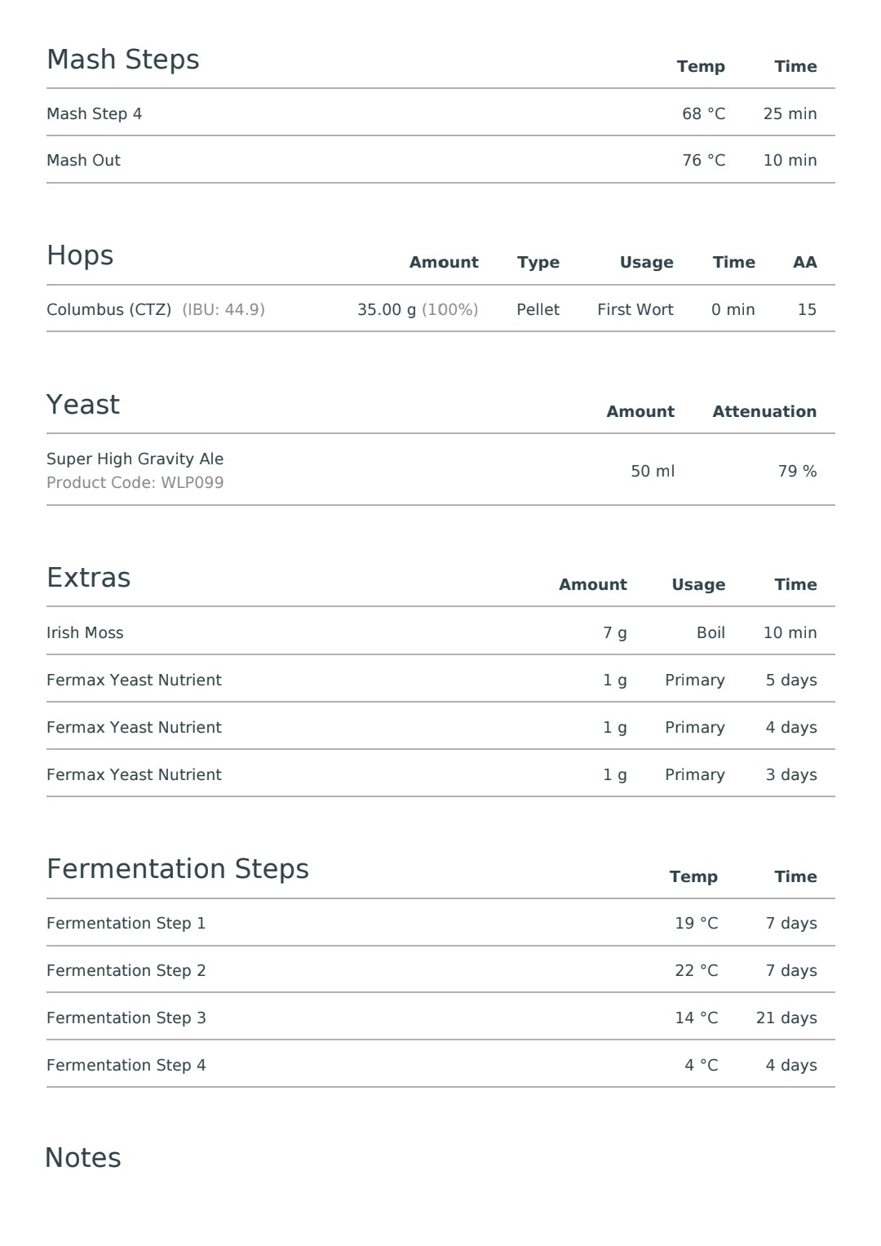The width and height of the screenshot is (881, 1246).
Task: Click the Columbus (CTZ) hop name
Action: [108, 309]
